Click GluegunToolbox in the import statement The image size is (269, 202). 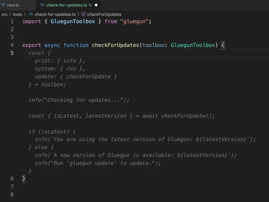coord(72,21)
